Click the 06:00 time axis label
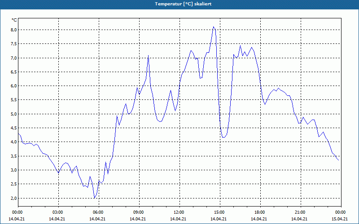The height and width of the screenshot is (224, 359). click(x=99, y=212)
